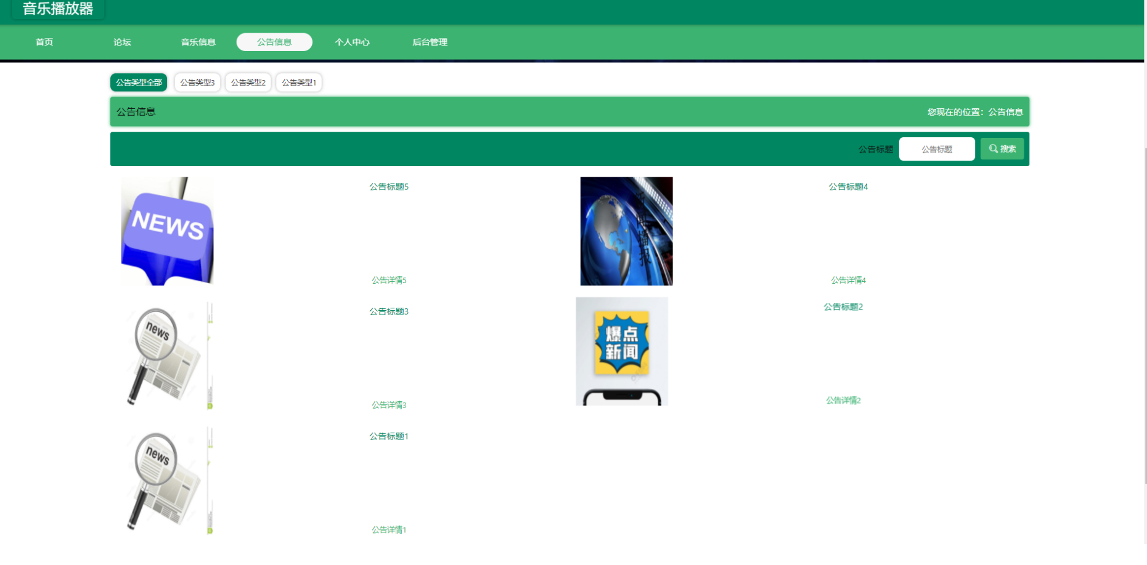Open the 论坛 section
This screenshot has width=1147, height=565.
pyautogui.click(x=121, y=42)
